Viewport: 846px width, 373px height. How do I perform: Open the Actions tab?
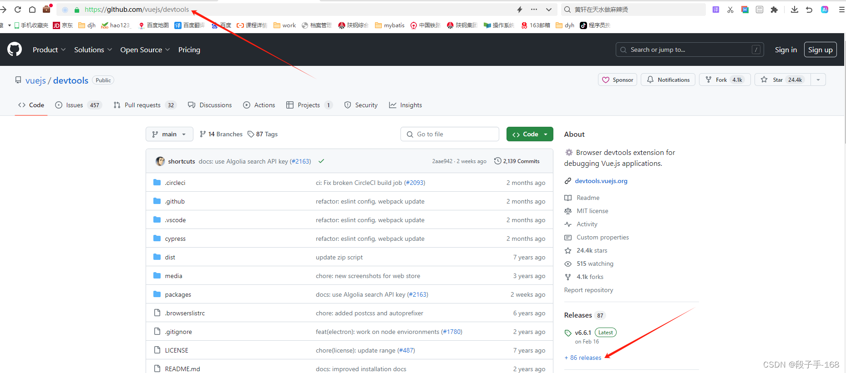pos(259,105)
